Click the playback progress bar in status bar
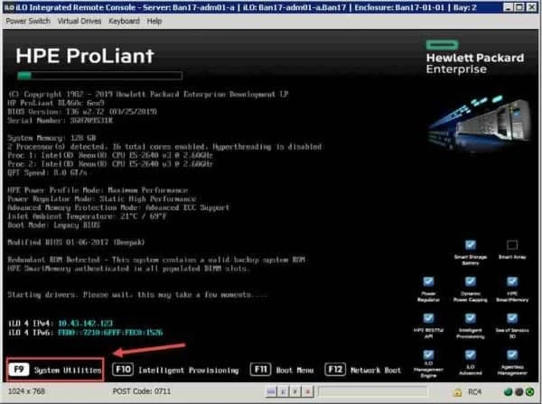This screenshot has width=542, height=404. (372, 391)
